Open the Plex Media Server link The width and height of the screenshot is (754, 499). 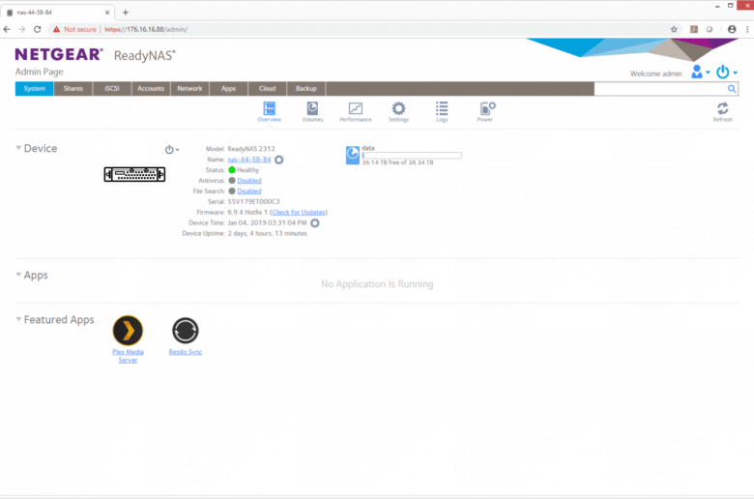(128, 356)
